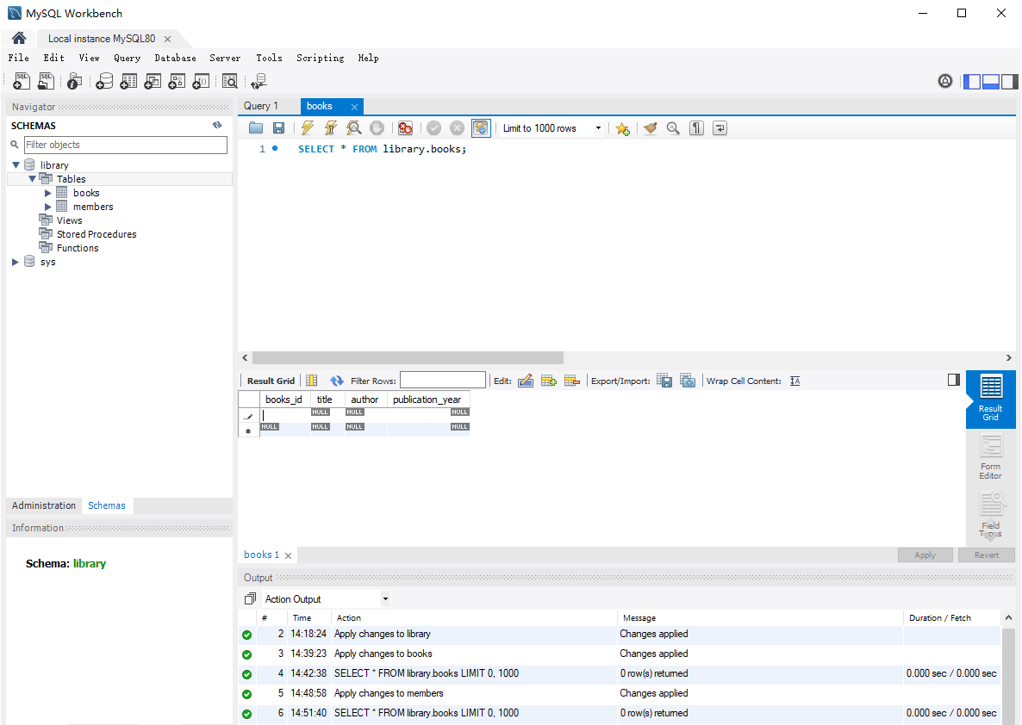The height and width of the screenshot is (725, 1022).
Task: Toggle stop-on-error execution mode
Action: pyautogui.click(x=405, y=128)
